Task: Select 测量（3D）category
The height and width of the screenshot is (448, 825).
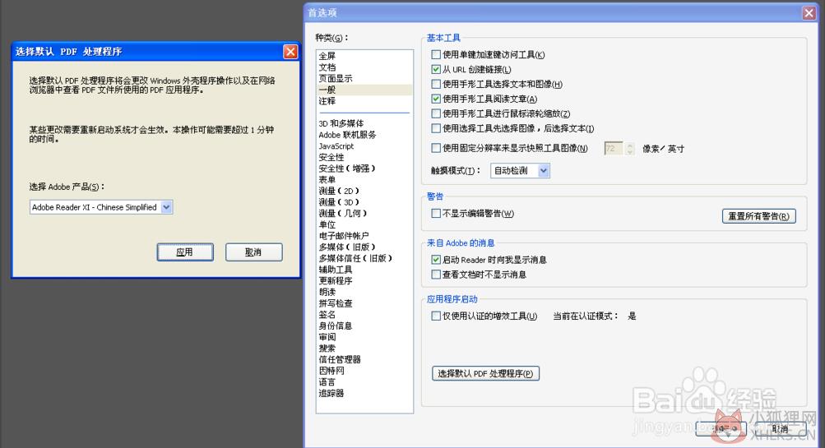Action: (x=339, y=202)
